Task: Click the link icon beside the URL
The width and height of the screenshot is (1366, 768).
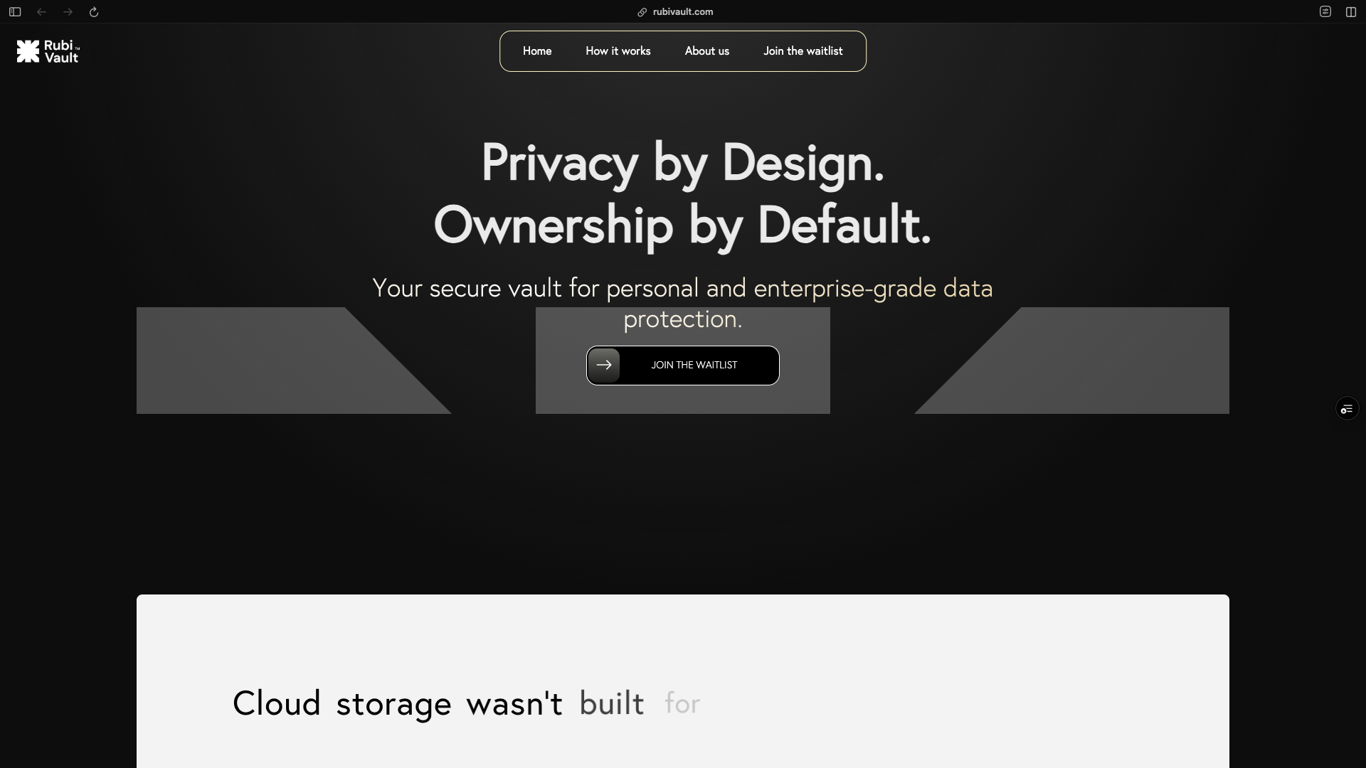Action: 642,12
